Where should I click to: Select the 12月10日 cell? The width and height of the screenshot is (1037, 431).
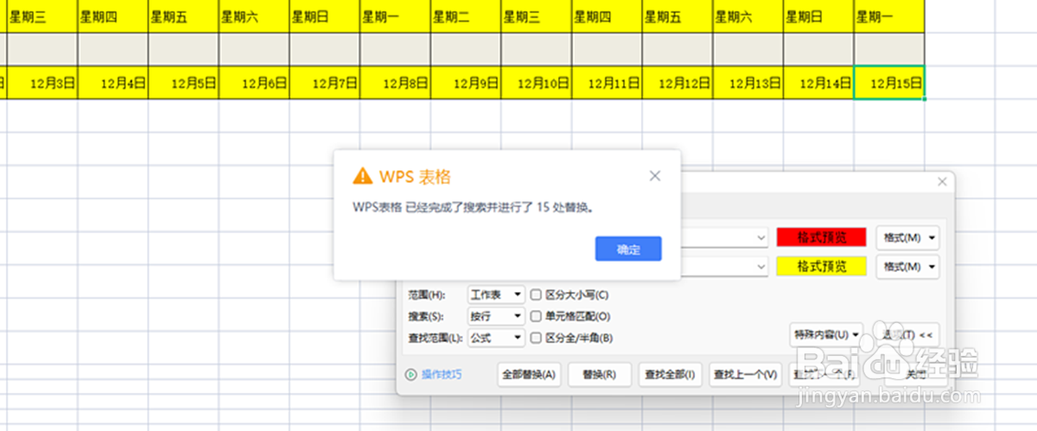click(536, 83)
